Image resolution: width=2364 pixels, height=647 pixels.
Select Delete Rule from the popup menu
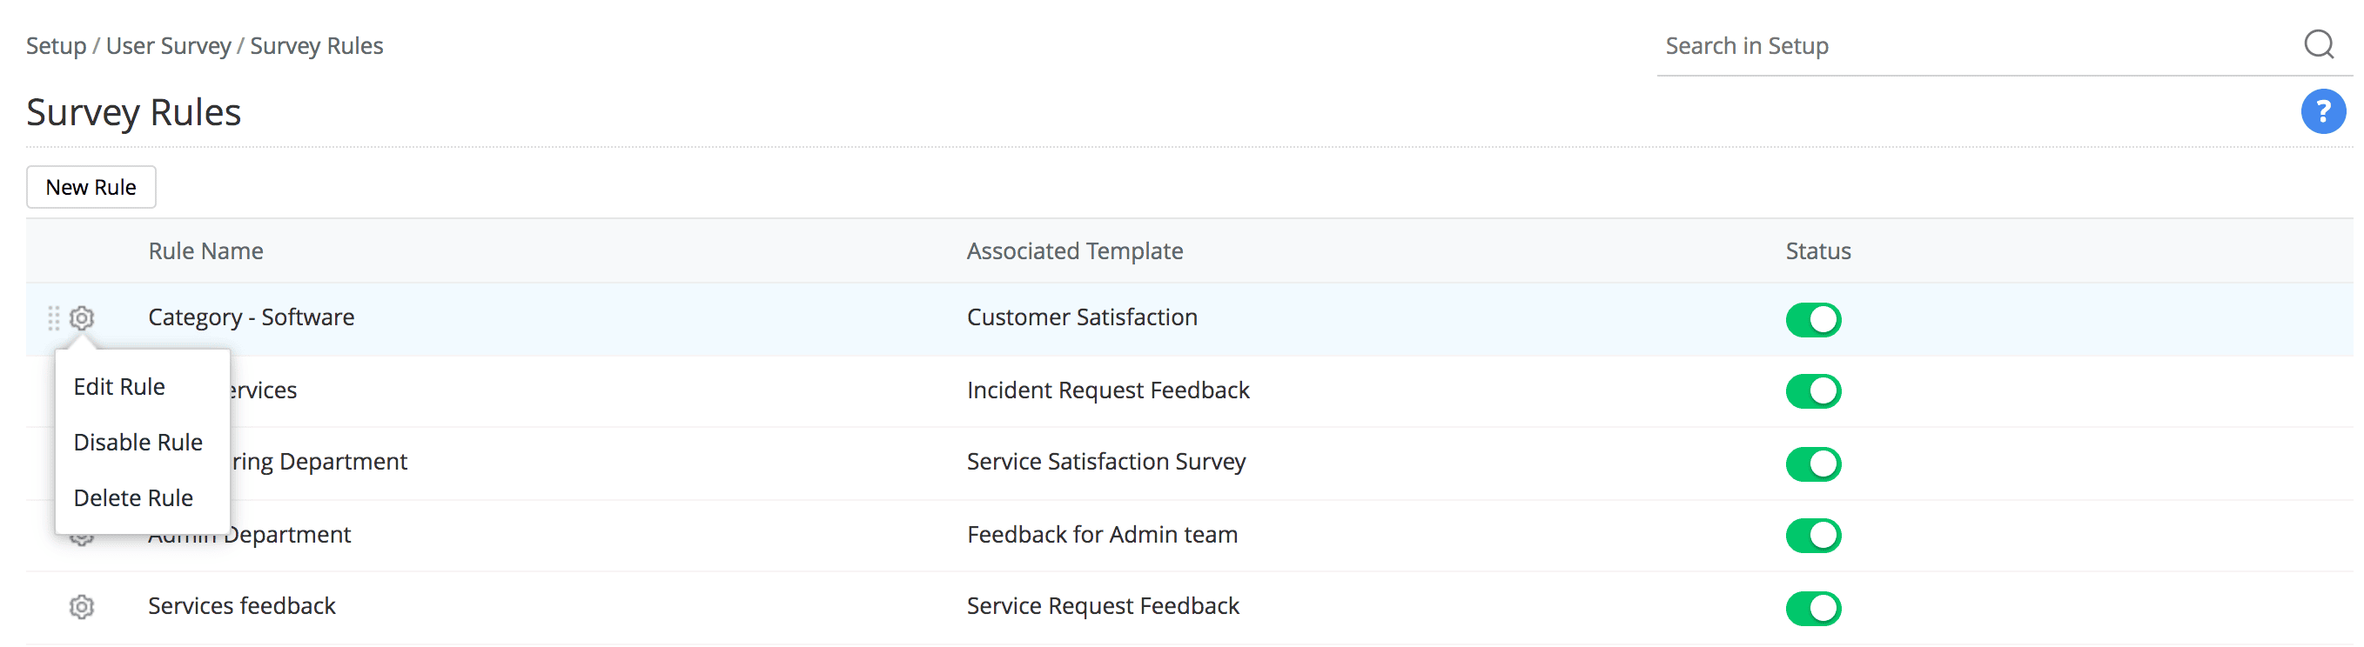pyautogui.click(x=133, y=498)
